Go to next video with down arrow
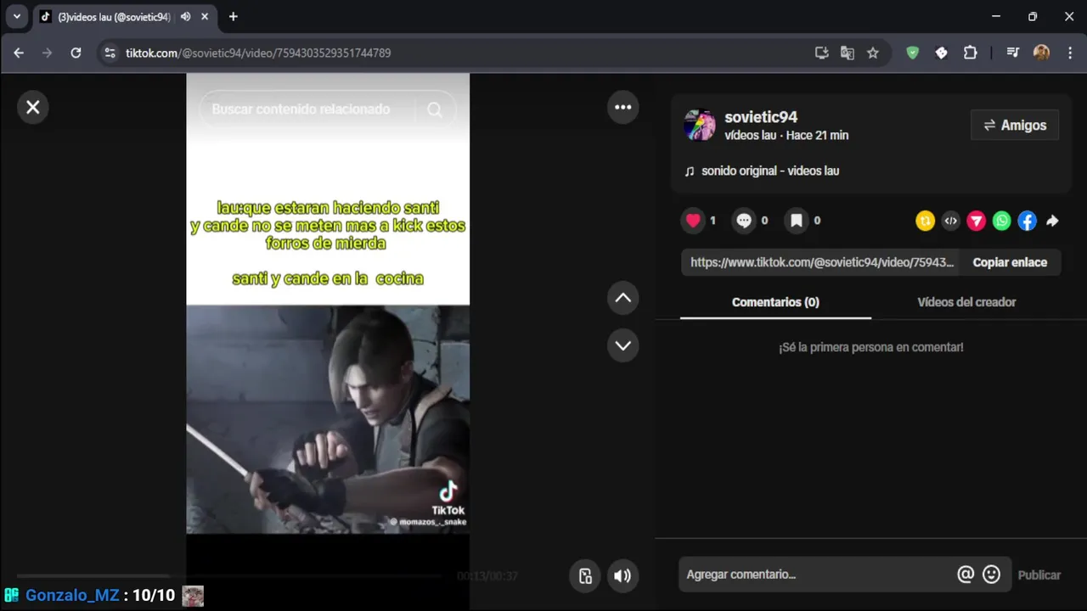 [622, 345]
